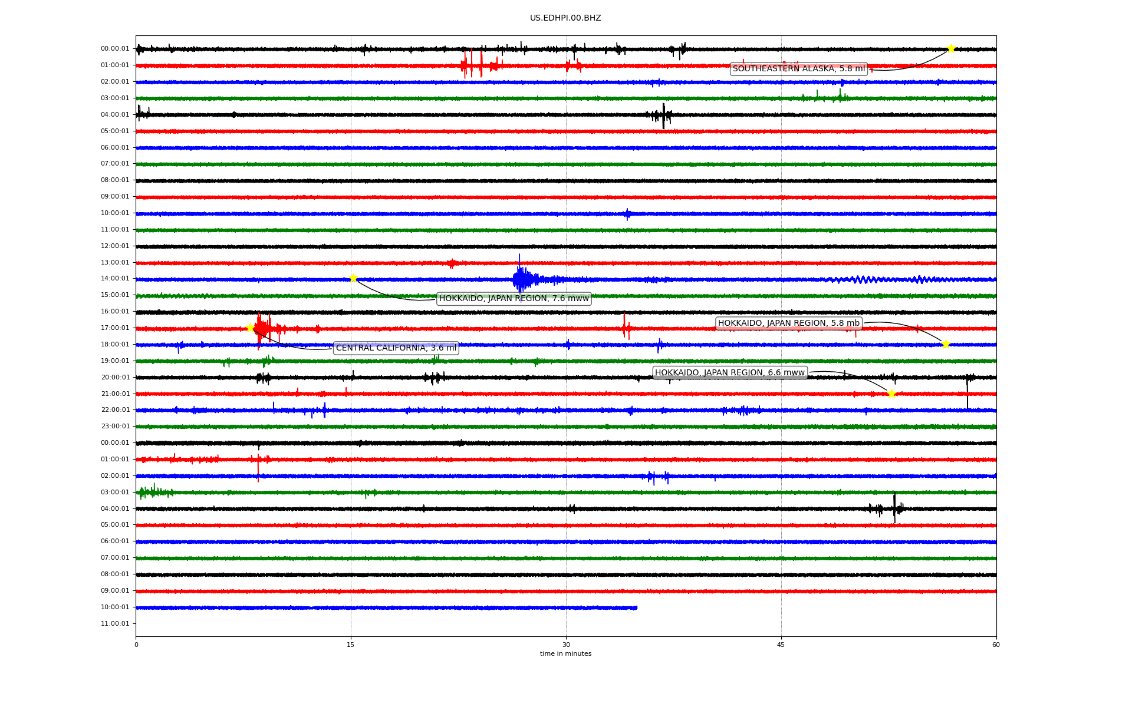The width and height of the screenshot is (1132, 707).
Task: Click the end of the last blue 10:00:01 trace
Action: (x=636, y=607)
